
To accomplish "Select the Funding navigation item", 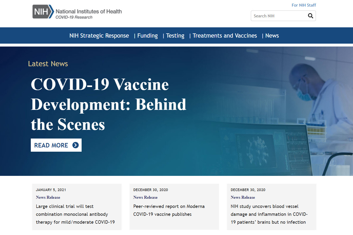I will (x=147, y=35).
